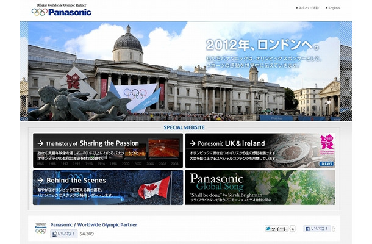Click the Olympic rings beside the Panasonic logo
Image resolution: width=372 pixels, height=244 pixels.
pyautogui.click(x=40, y=12)
